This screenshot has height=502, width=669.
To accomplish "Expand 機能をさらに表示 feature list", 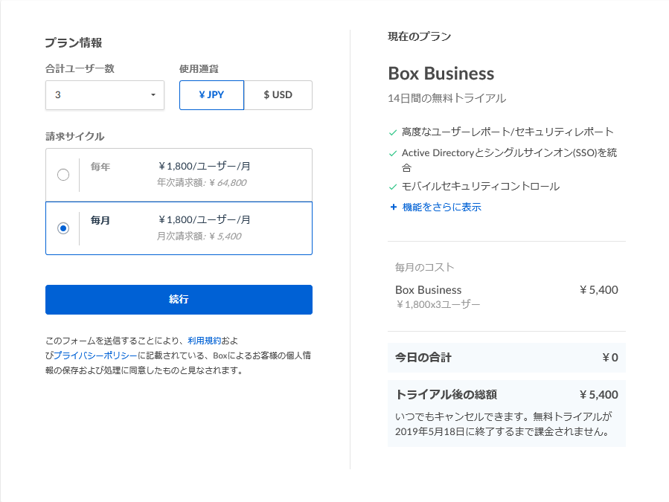I will (x=441, y=207).
